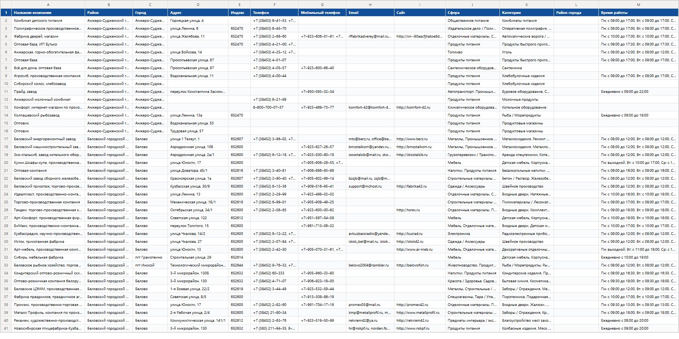Click the 'Название компании' header cell
The height and width of the screenshot is (339, 679).
point(48,13)
